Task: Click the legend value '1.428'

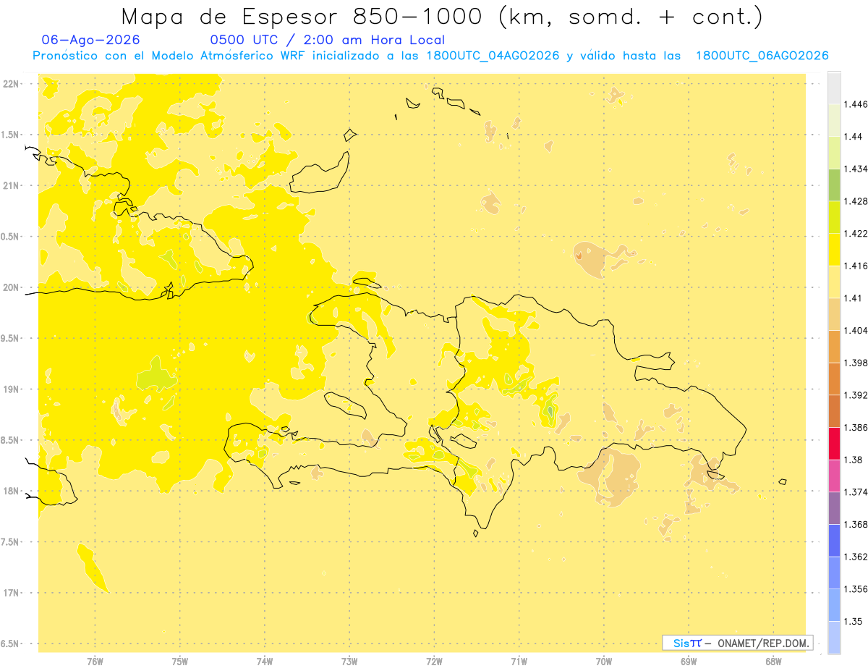Action: [x=856, y=201]
